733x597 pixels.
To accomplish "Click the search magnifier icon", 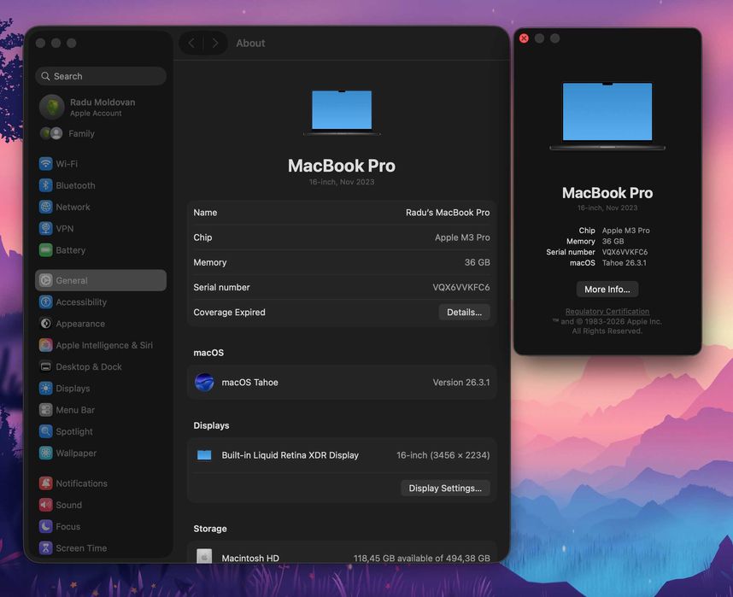I will coord(45,76).
